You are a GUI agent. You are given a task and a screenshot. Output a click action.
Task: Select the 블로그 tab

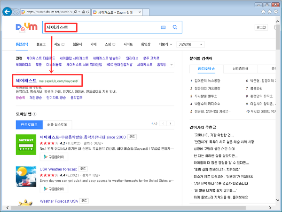[41, 44]
